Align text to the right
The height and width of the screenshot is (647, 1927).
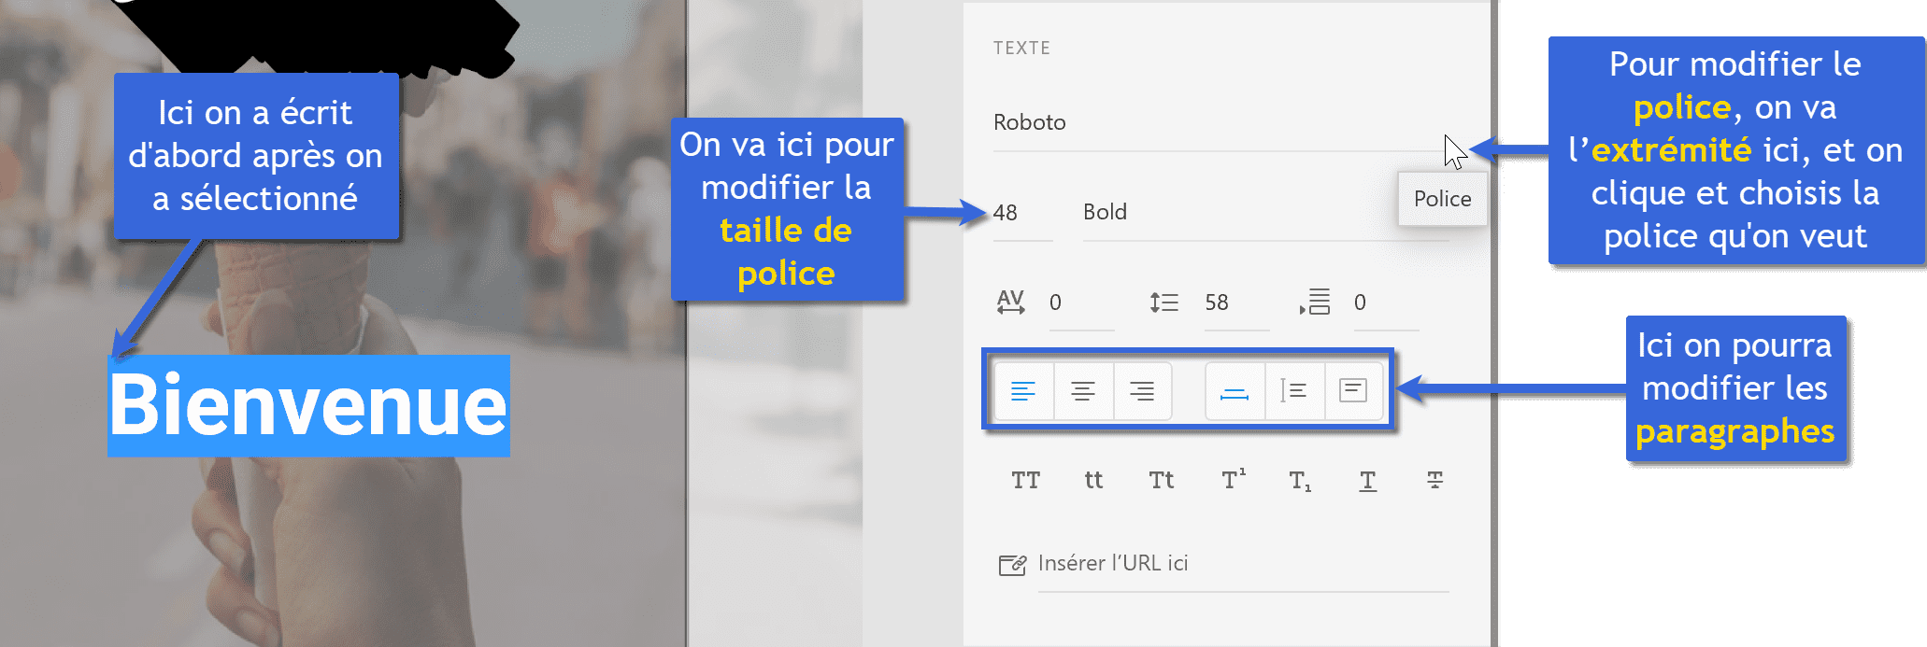(x=1142, y=390)
